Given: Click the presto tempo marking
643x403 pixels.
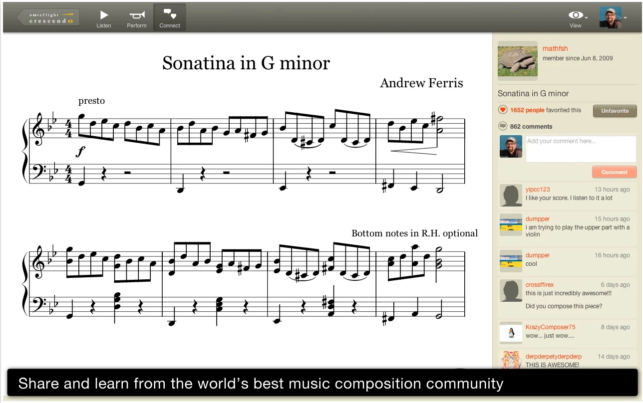Looking at the screenshot, I should tap(92, 101).
